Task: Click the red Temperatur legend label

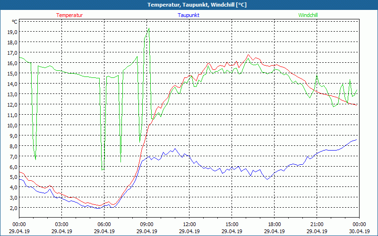Action: (x=69, y=15)
